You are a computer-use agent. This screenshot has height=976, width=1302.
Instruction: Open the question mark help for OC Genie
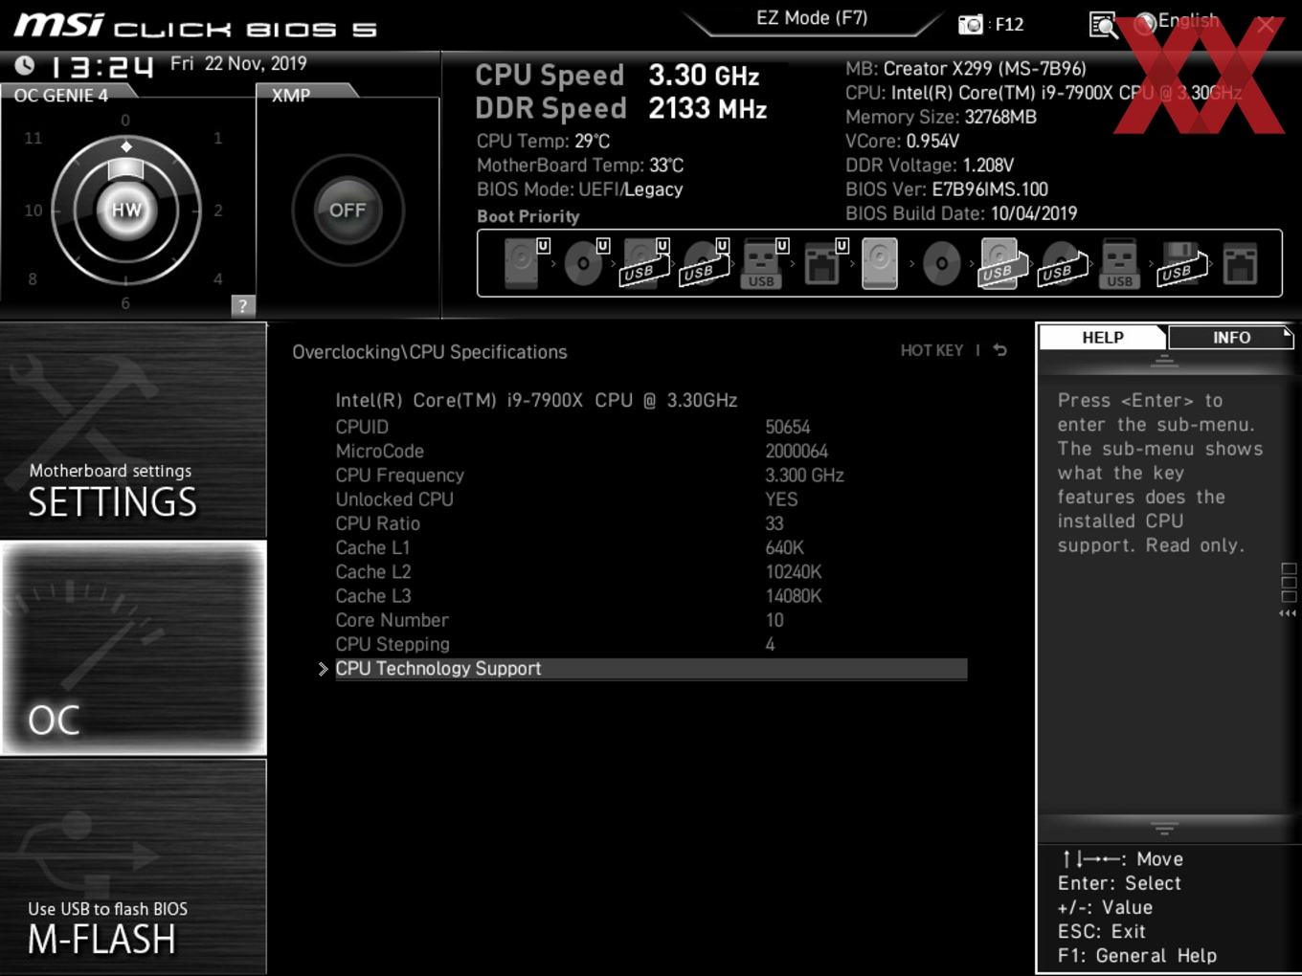[x=242, y=305]
